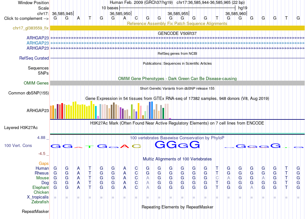Select the "Elephant" alignment row label
305x219 pixels.
coord(41,188)
